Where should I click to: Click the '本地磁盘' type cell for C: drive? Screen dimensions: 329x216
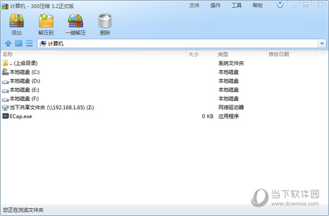[x=229, y=72]
